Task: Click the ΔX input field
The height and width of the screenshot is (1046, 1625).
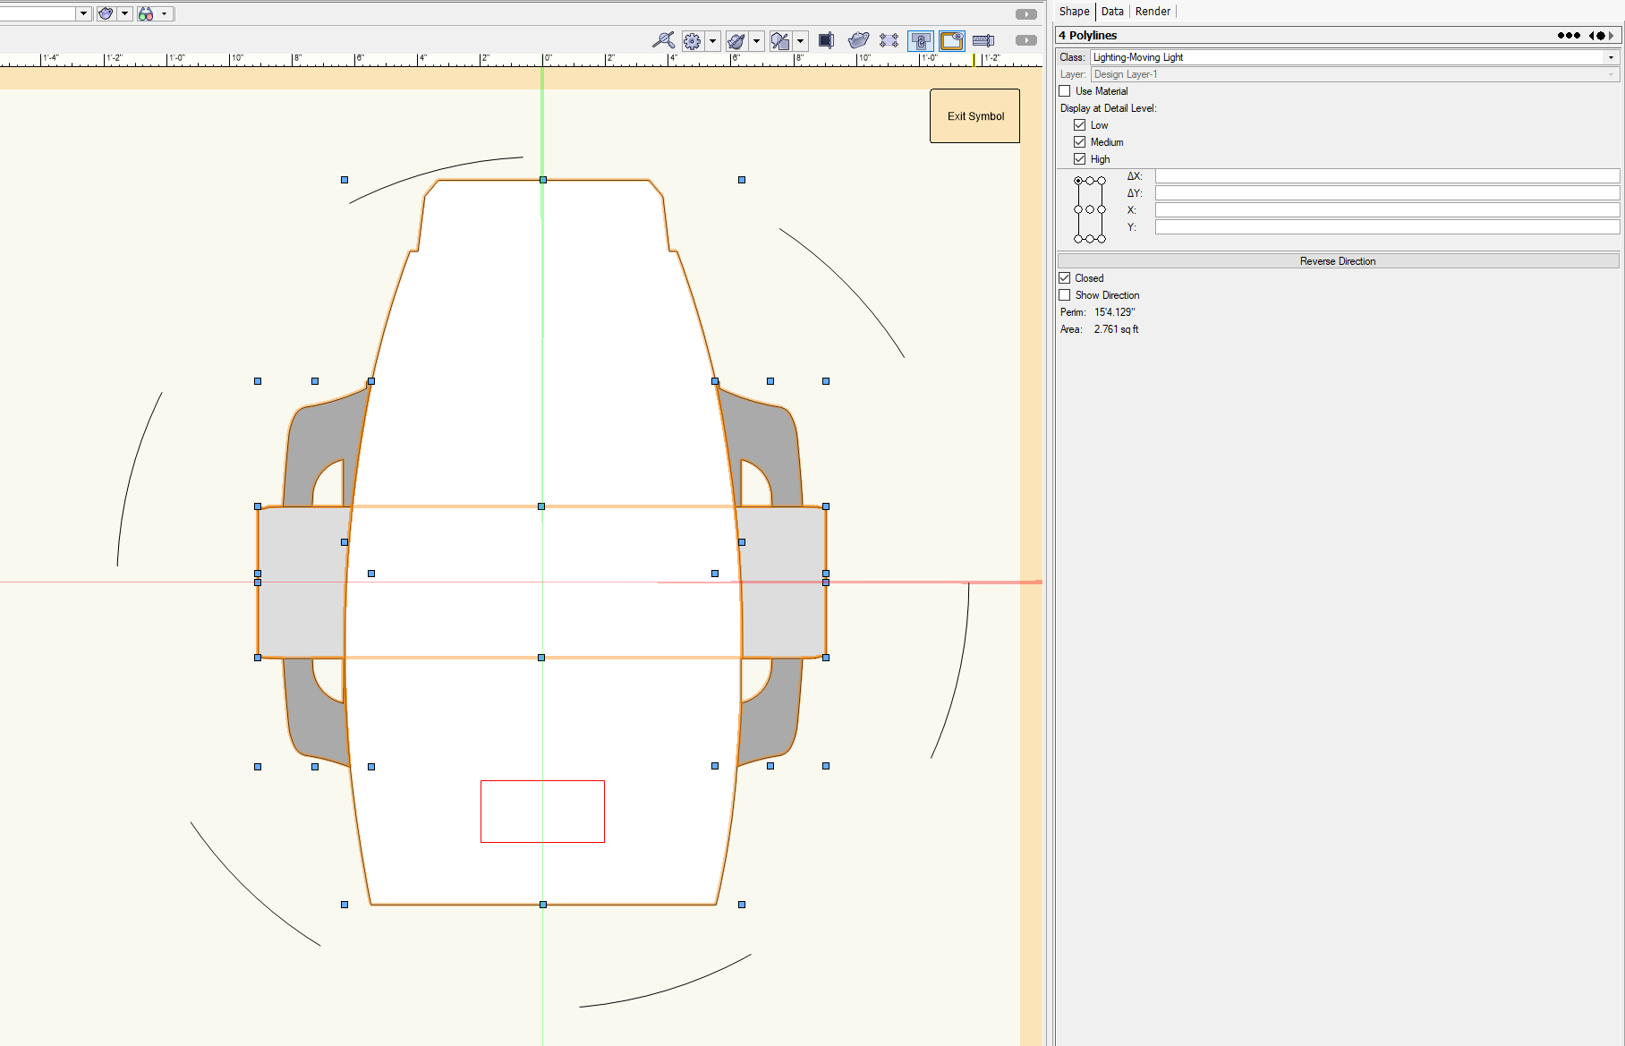Action: [x=1386, y=176]
